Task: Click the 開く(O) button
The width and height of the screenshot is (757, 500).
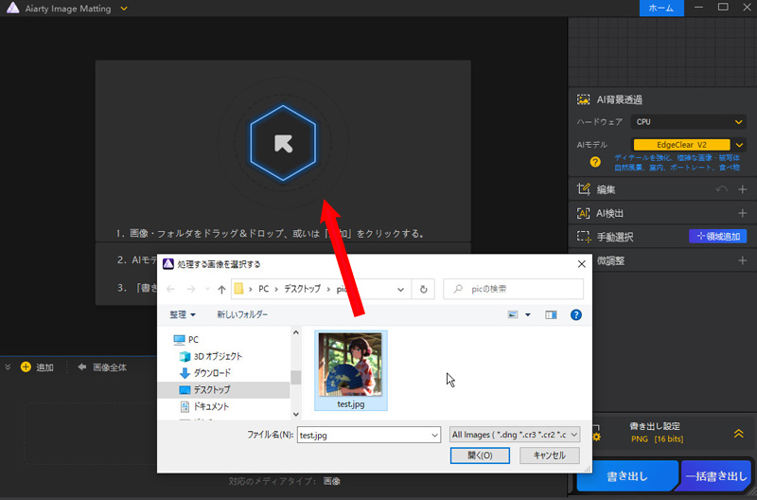Action: [x=480, y=455]
